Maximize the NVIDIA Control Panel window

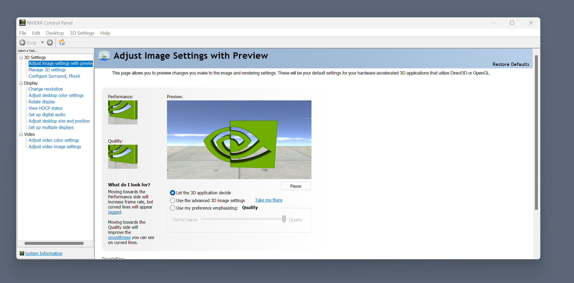(x=512, y=23)
